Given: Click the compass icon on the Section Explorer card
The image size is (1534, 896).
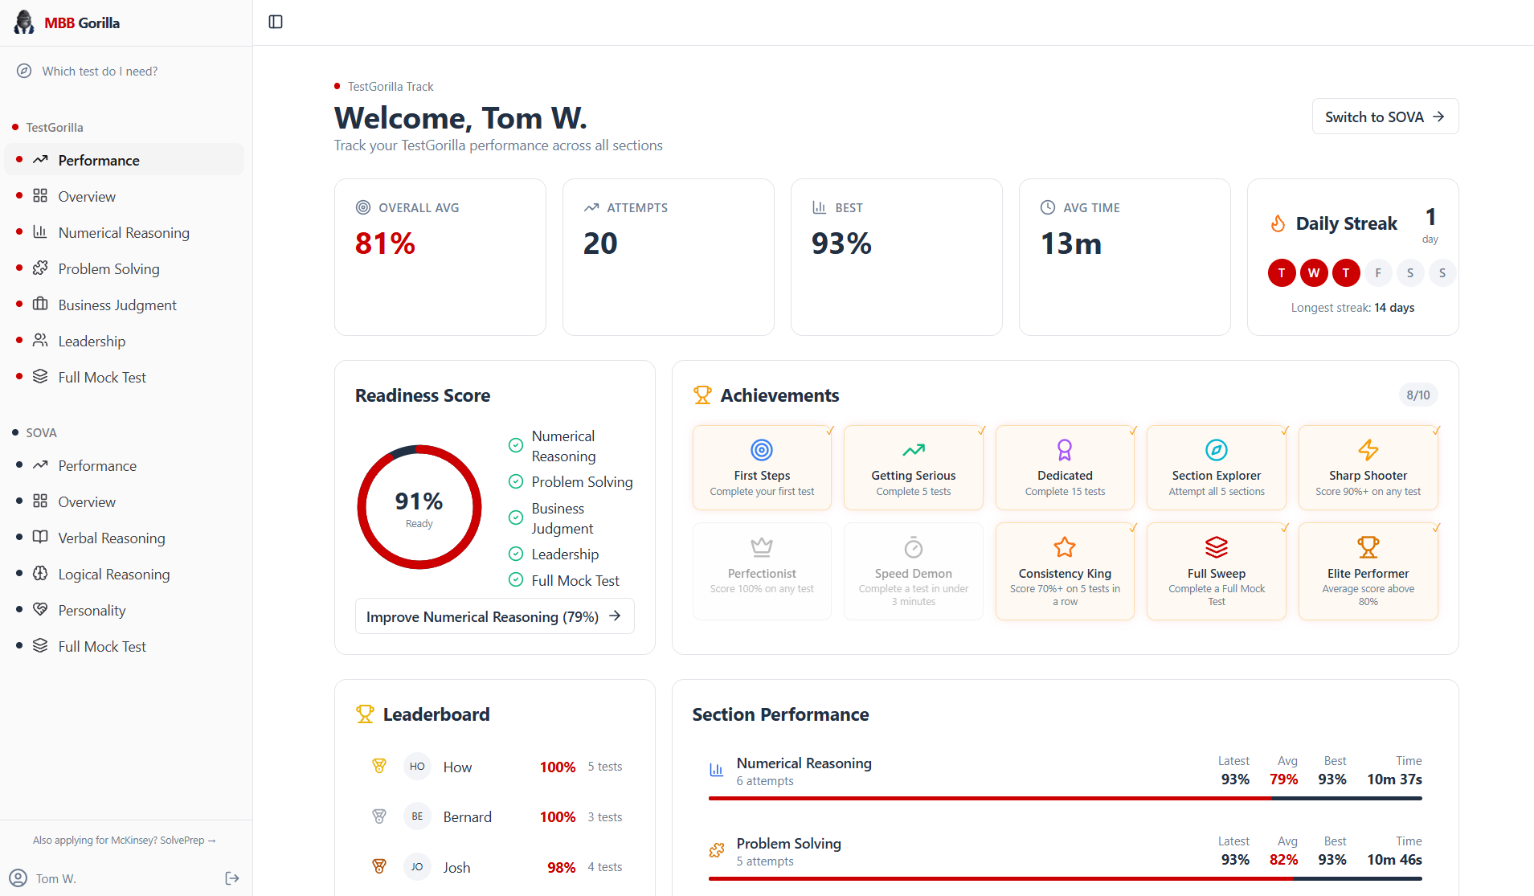Looking at the screenshot, I should pos(1217,450).
